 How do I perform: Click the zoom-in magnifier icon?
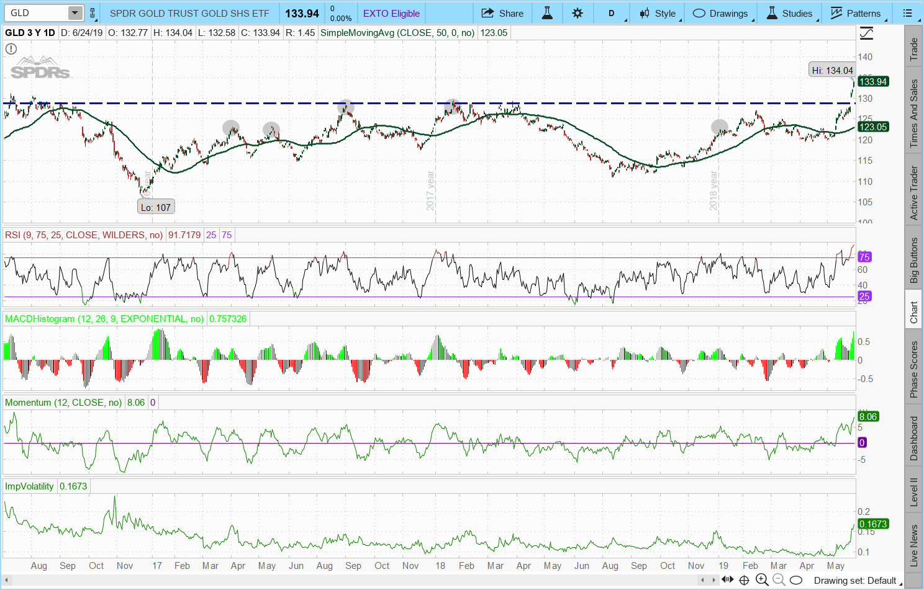click(762, 580)
